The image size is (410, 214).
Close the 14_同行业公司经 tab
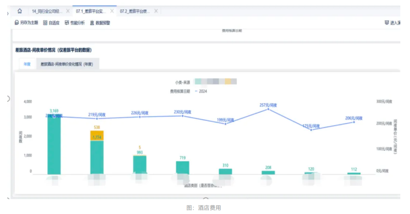tap(68, 11)
